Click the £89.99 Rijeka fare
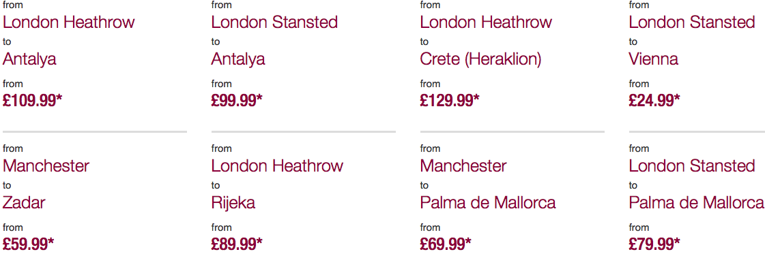Image resolution: width=765 pixels, height=254 pixels. tap(237, 244)
